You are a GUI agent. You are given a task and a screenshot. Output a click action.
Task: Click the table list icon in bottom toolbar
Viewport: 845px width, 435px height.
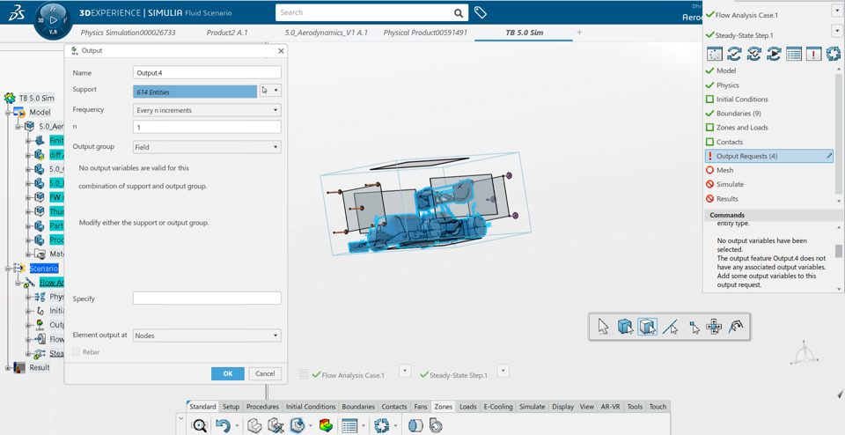350,425
